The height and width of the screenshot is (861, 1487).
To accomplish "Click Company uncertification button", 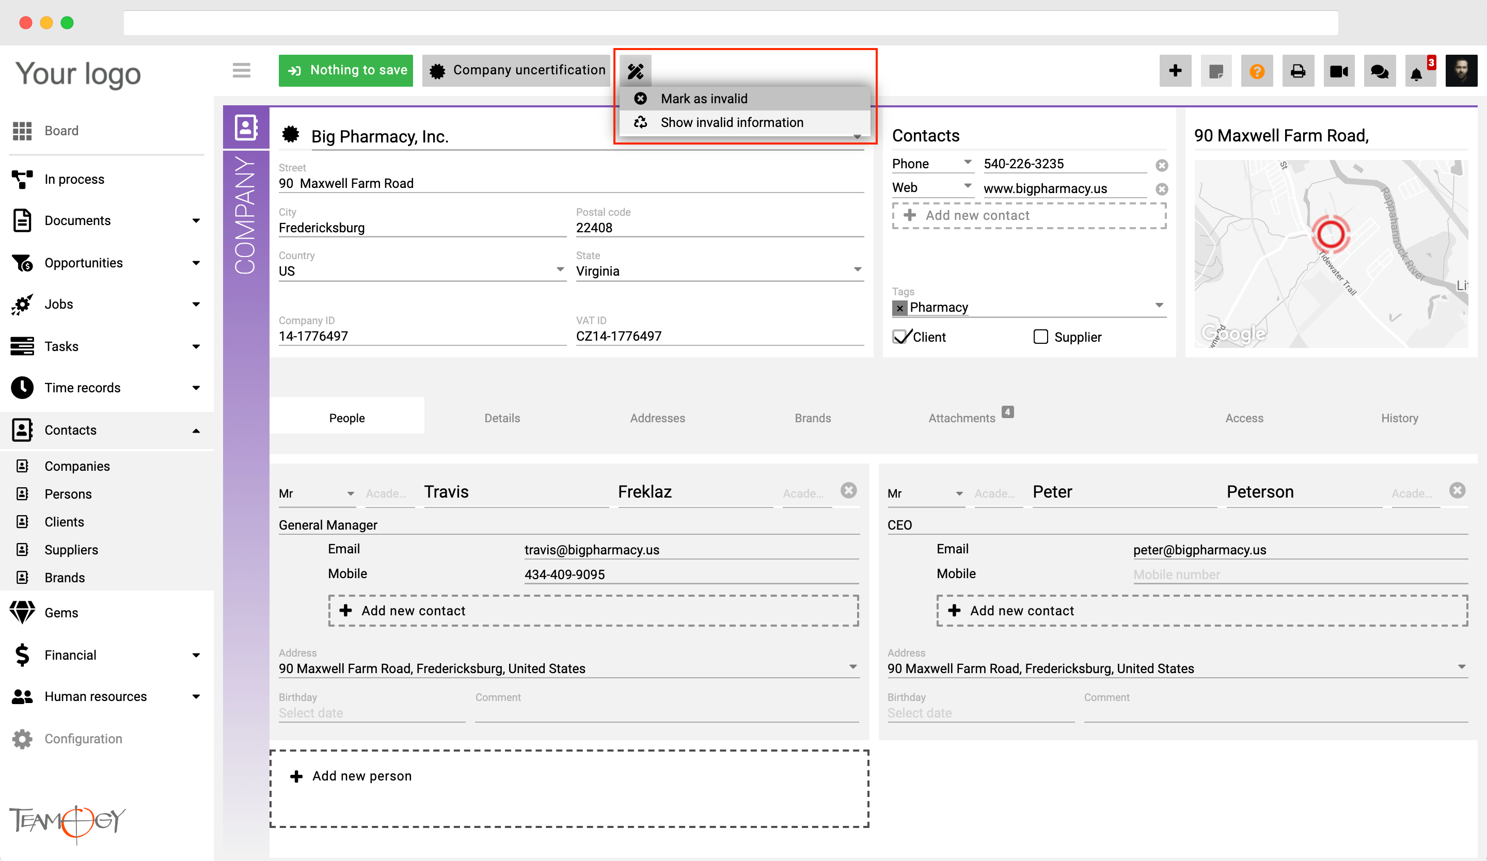I will tap(517, 71).
